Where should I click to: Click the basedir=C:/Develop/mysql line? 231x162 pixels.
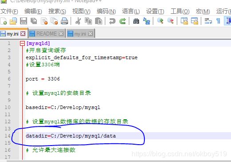pos(63,107)
